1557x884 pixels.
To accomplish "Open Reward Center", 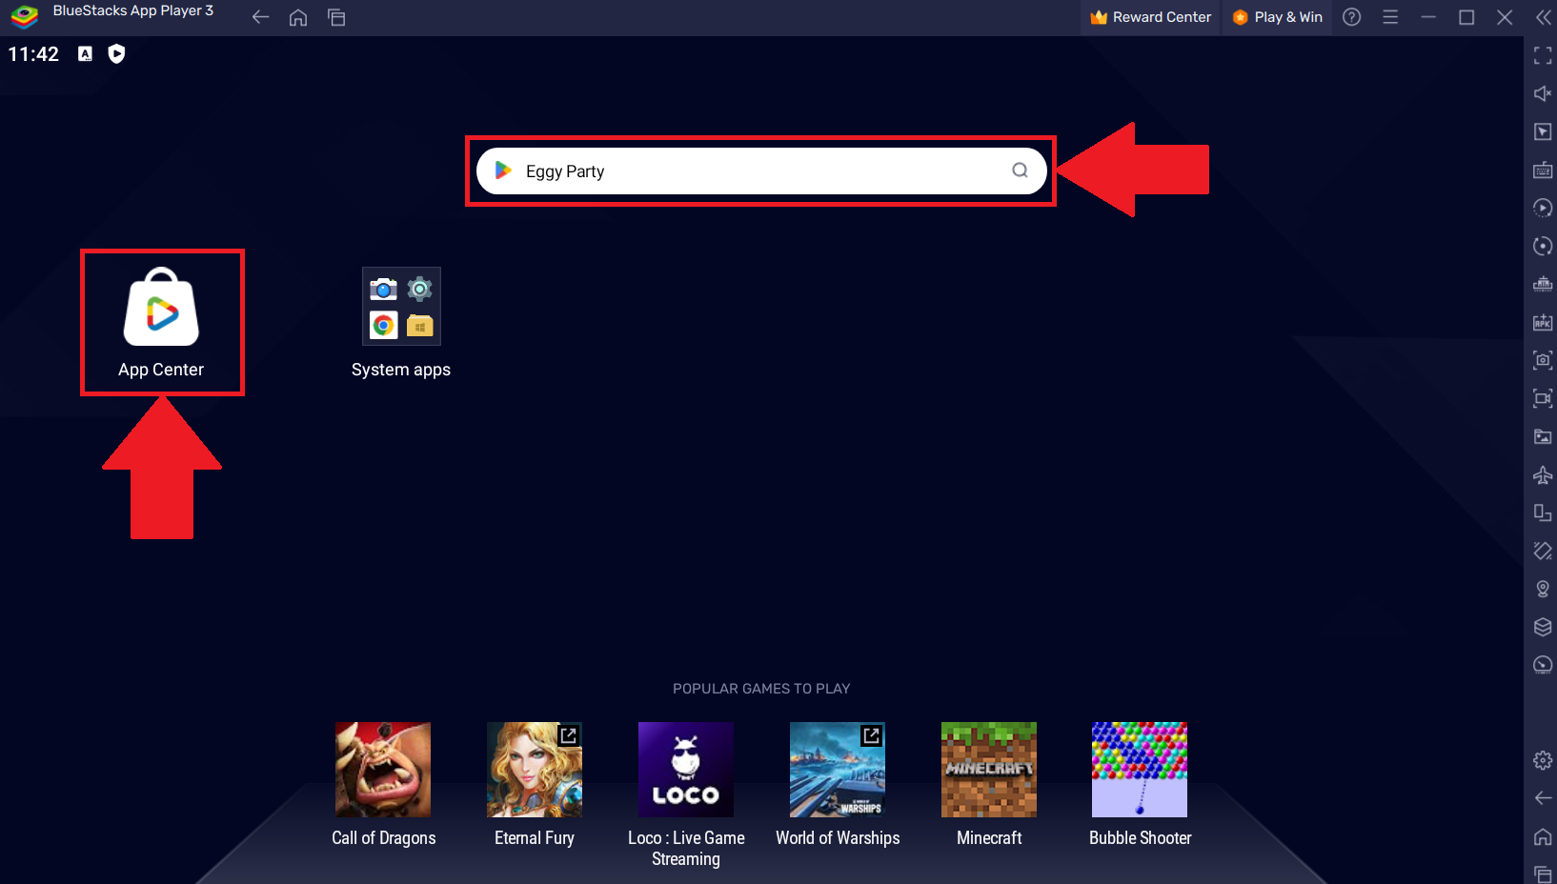I will tap(1151, 17).
